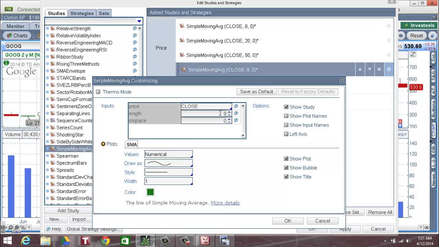Image resolution: width=439 pixels, height=247 pixels.
Task: Open the green SMA color swatch
Action: pyautogui.click(x=150, y=192)
